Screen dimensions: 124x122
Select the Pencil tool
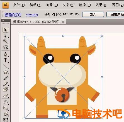[x=6, y=84]
